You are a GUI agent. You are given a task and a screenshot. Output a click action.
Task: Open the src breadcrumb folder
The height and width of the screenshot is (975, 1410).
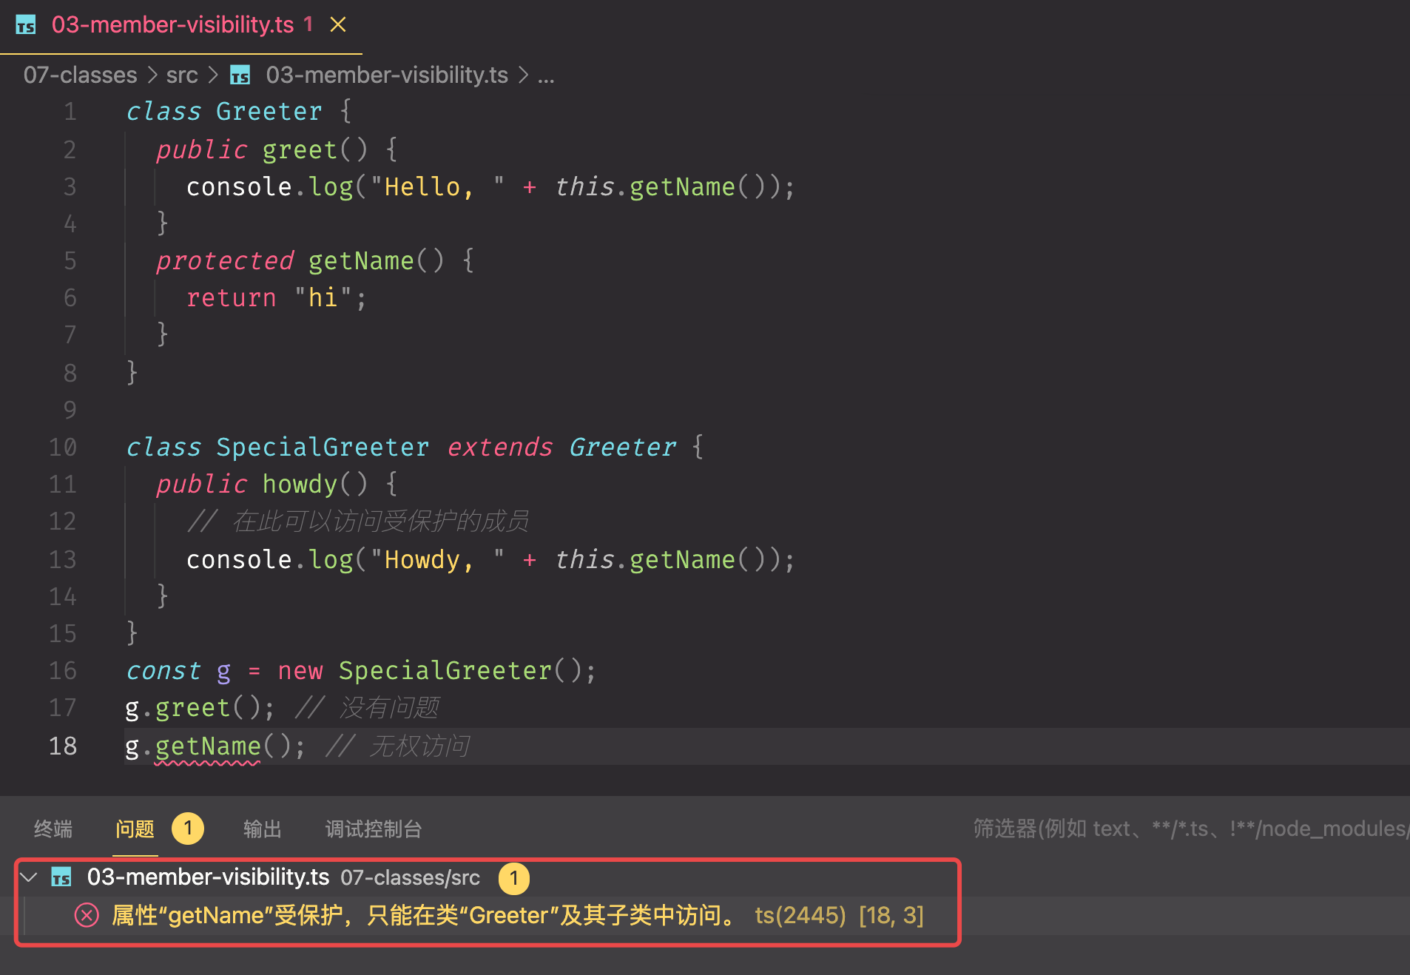pyautogui.click(x=182, y=75)
